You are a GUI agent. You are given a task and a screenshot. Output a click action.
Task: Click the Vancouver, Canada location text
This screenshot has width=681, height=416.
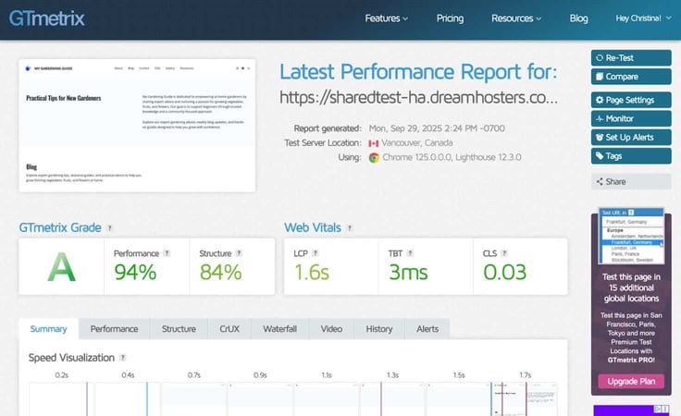tap(417, 142)
